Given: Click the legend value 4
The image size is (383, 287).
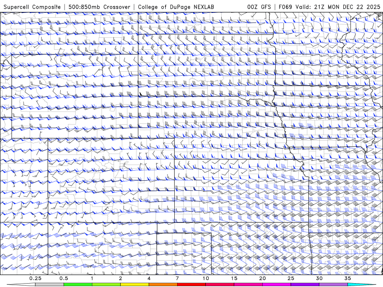Looking at the screenshot, I should point(149,278).
